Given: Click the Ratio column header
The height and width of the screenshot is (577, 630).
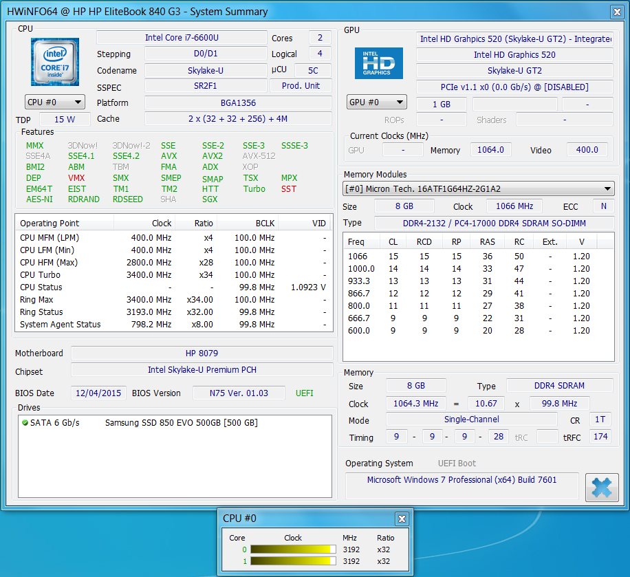Looking at the screenshot, I should coord(196,223).
